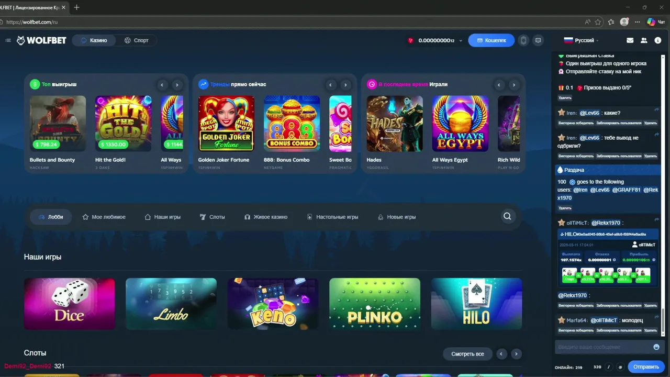Show next Тренды прямо сейчас games
The width and height of the screenshot is (670, 377).
coord(345,85)
